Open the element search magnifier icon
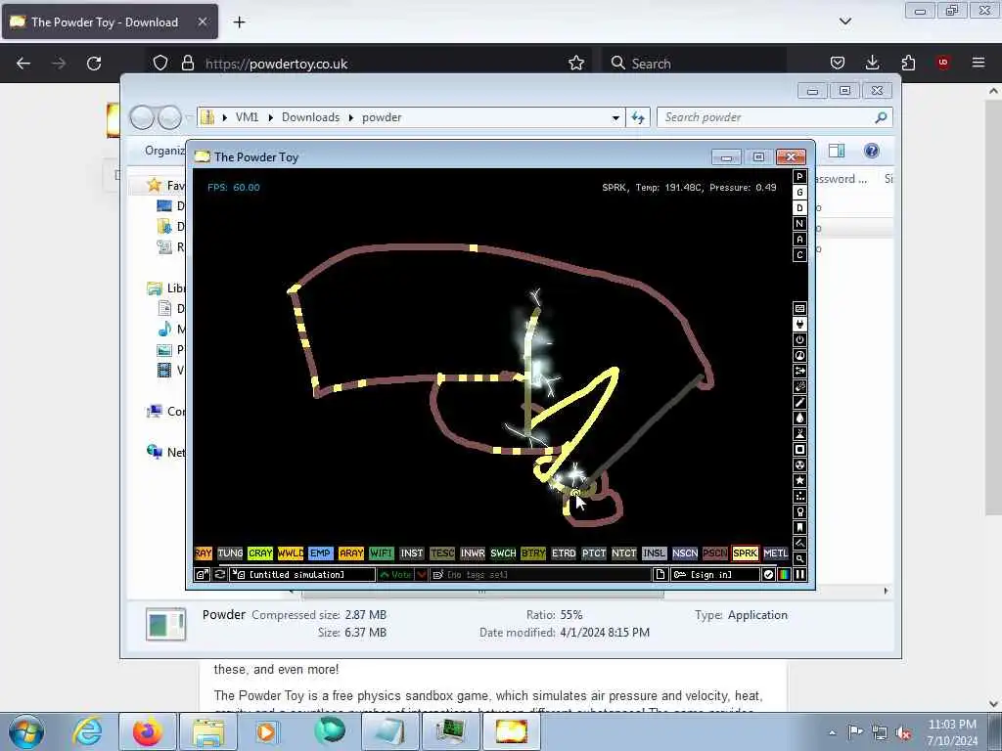The image size is (1002, 751). [x=799, y=558]
